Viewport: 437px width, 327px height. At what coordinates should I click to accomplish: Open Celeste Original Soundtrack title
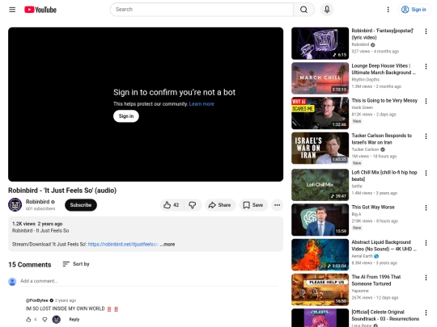385,316
